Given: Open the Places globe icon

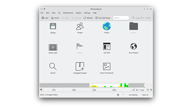Looking at the screenshot, I should coord(107,26).
